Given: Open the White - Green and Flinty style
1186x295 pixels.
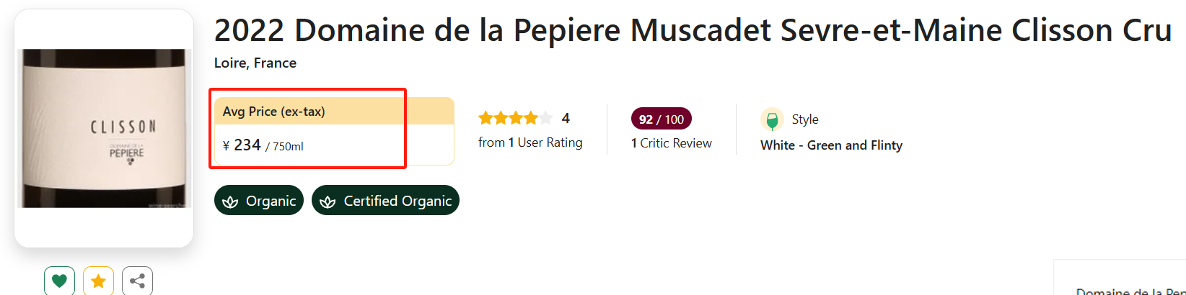Looking at the screenshot, I should 831,145.
